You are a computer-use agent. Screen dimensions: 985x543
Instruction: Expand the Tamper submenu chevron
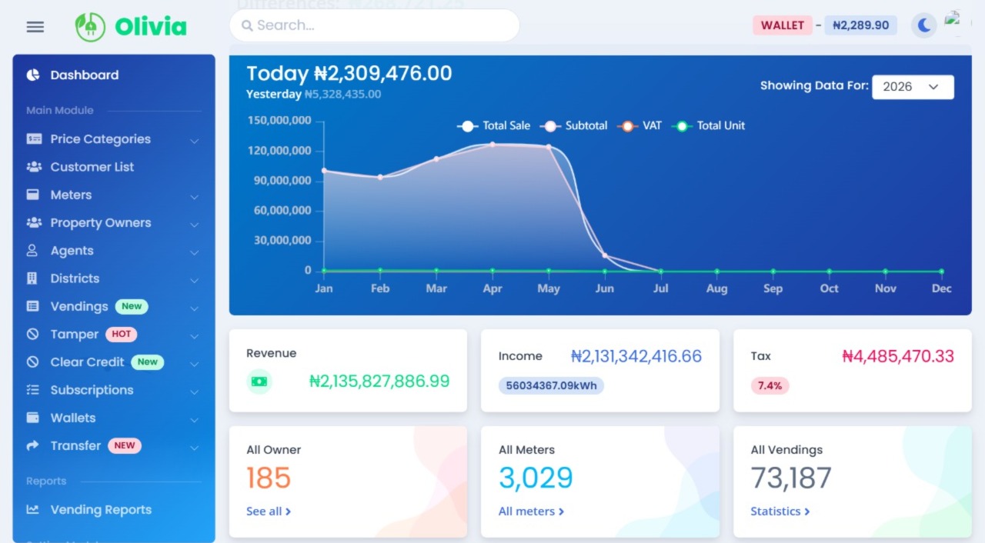194,335
